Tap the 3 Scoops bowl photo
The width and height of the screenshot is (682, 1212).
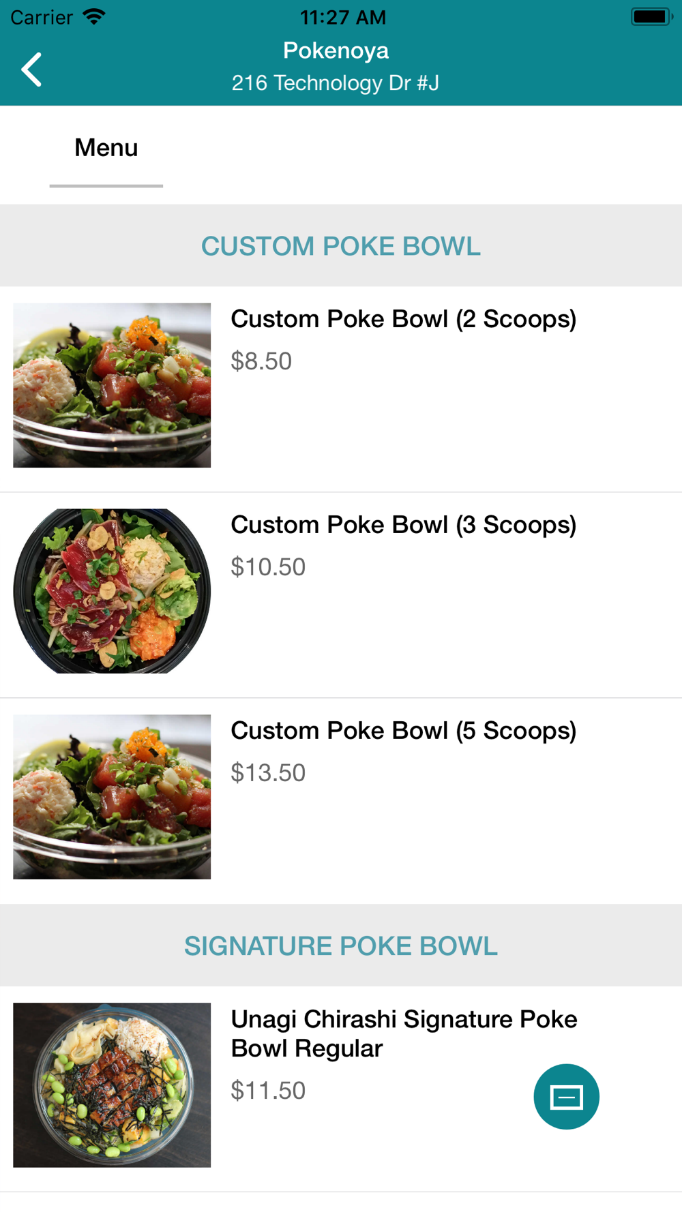tap(112, 591)
